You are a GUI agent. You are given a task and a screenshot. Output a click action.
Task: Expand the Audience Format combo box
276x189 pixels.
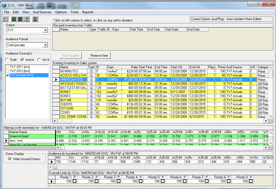point(45,45)
